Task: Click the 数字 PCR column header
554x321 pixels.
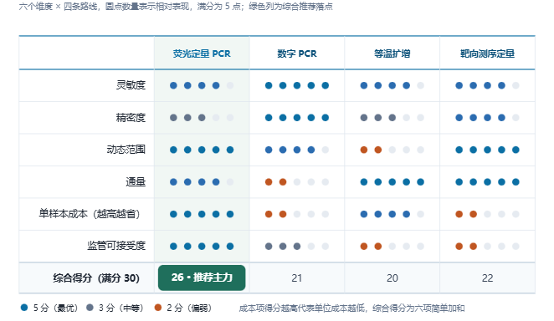Action: pos(297,53)
